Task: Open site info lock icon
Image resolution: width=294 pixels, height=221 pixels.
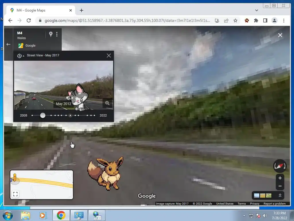Action: pos(40,20)
